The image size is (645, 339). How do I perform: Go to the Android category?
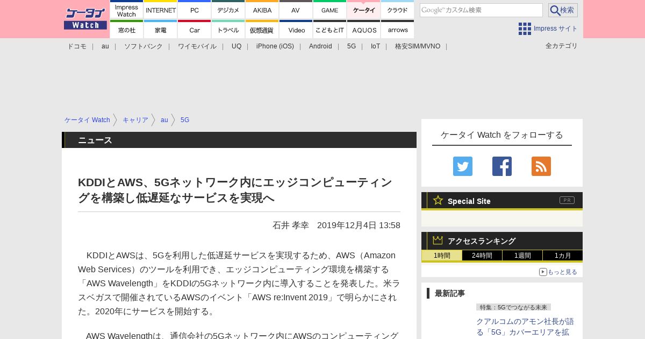pyautogui.click(x=320, y=46)
